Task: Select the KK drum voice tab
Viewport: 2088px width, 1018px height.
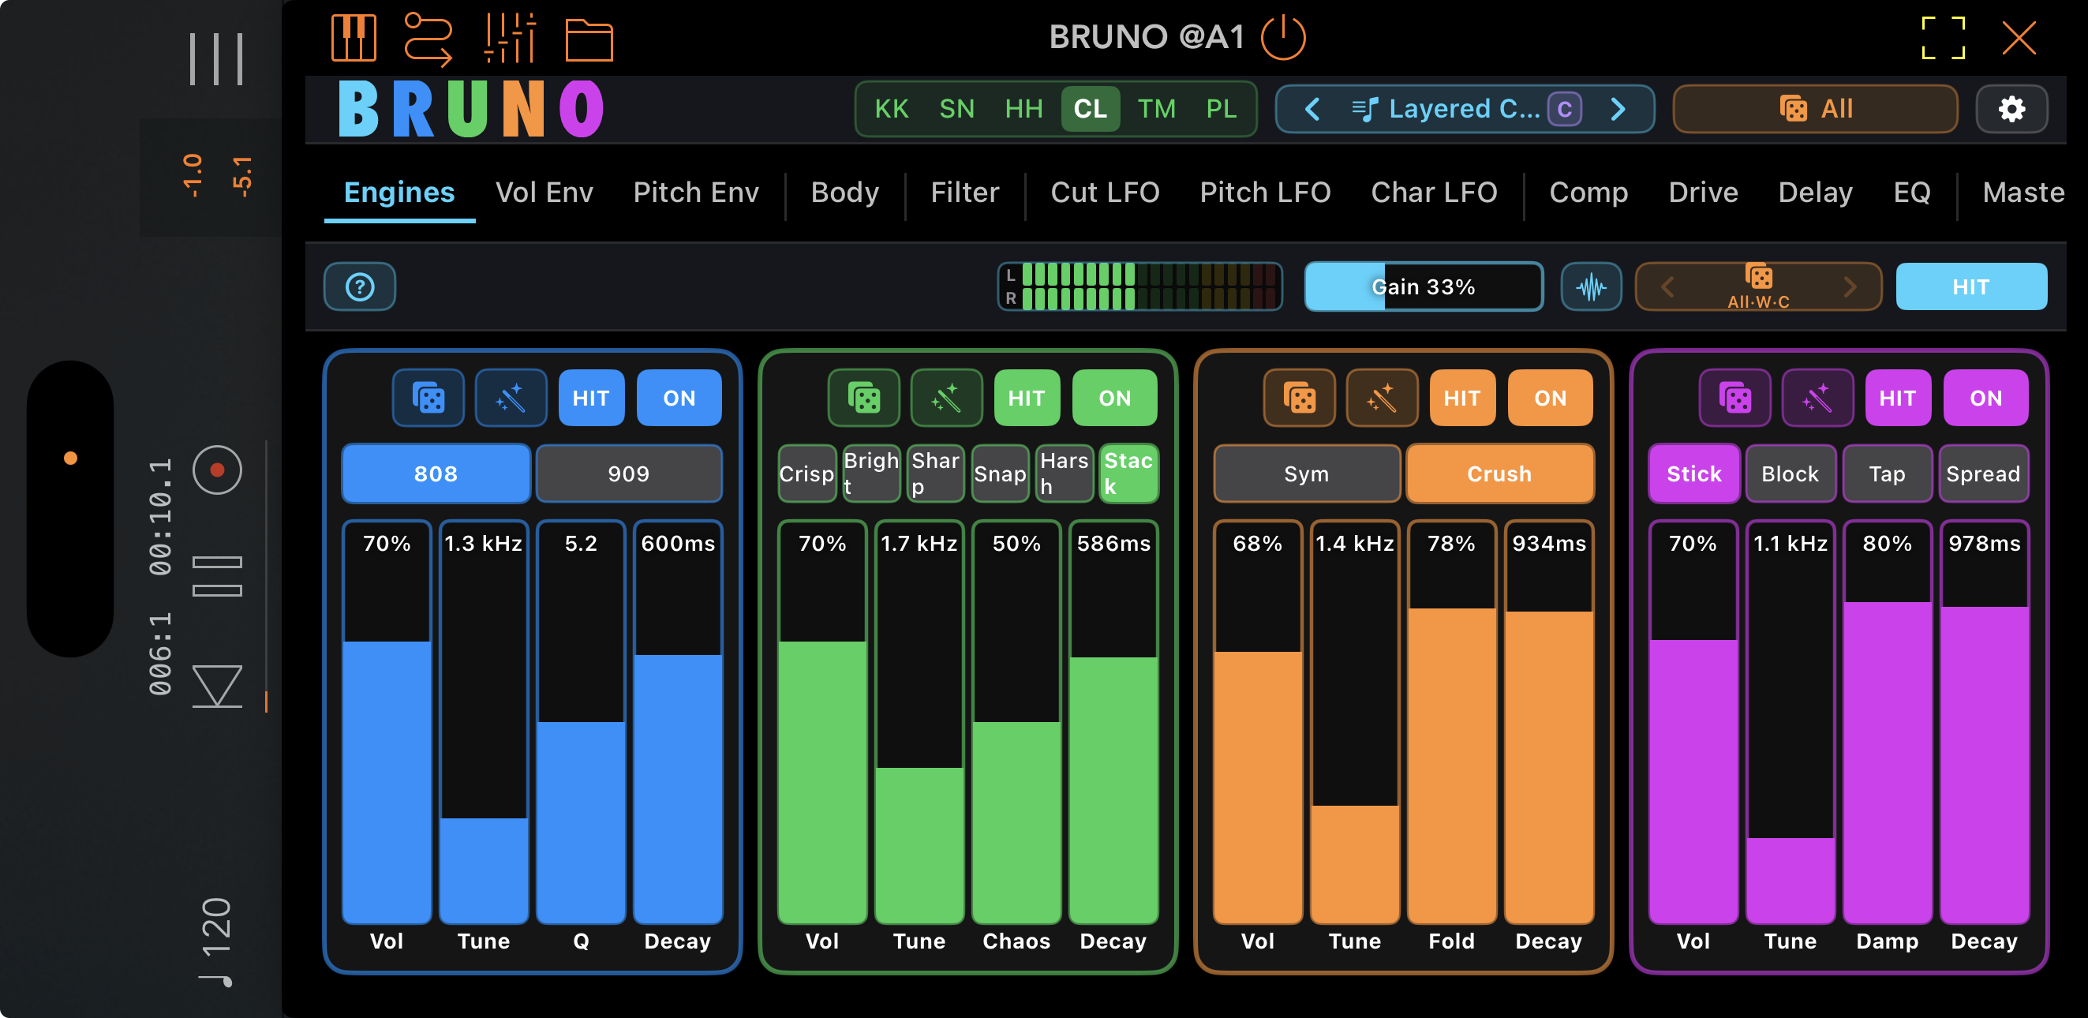Action: click(892, 109)
